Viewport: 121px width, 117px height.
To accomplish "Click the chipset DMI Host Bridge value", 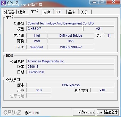I will (x=71, y=36).
